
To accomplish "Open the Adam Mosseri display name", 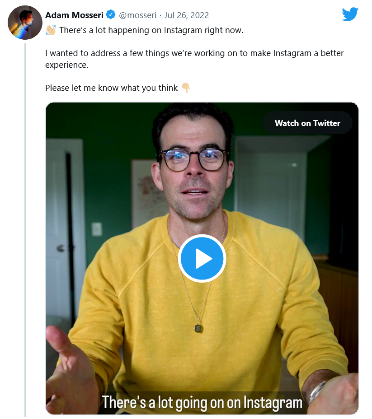I will [x=75, y=15].
